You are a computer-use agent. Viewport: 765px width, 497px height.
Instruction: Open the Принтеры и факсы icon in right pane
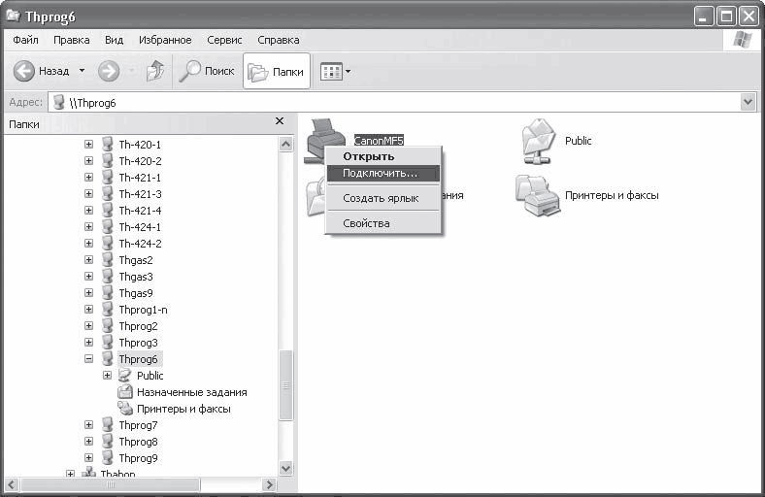tap(538, 195)
